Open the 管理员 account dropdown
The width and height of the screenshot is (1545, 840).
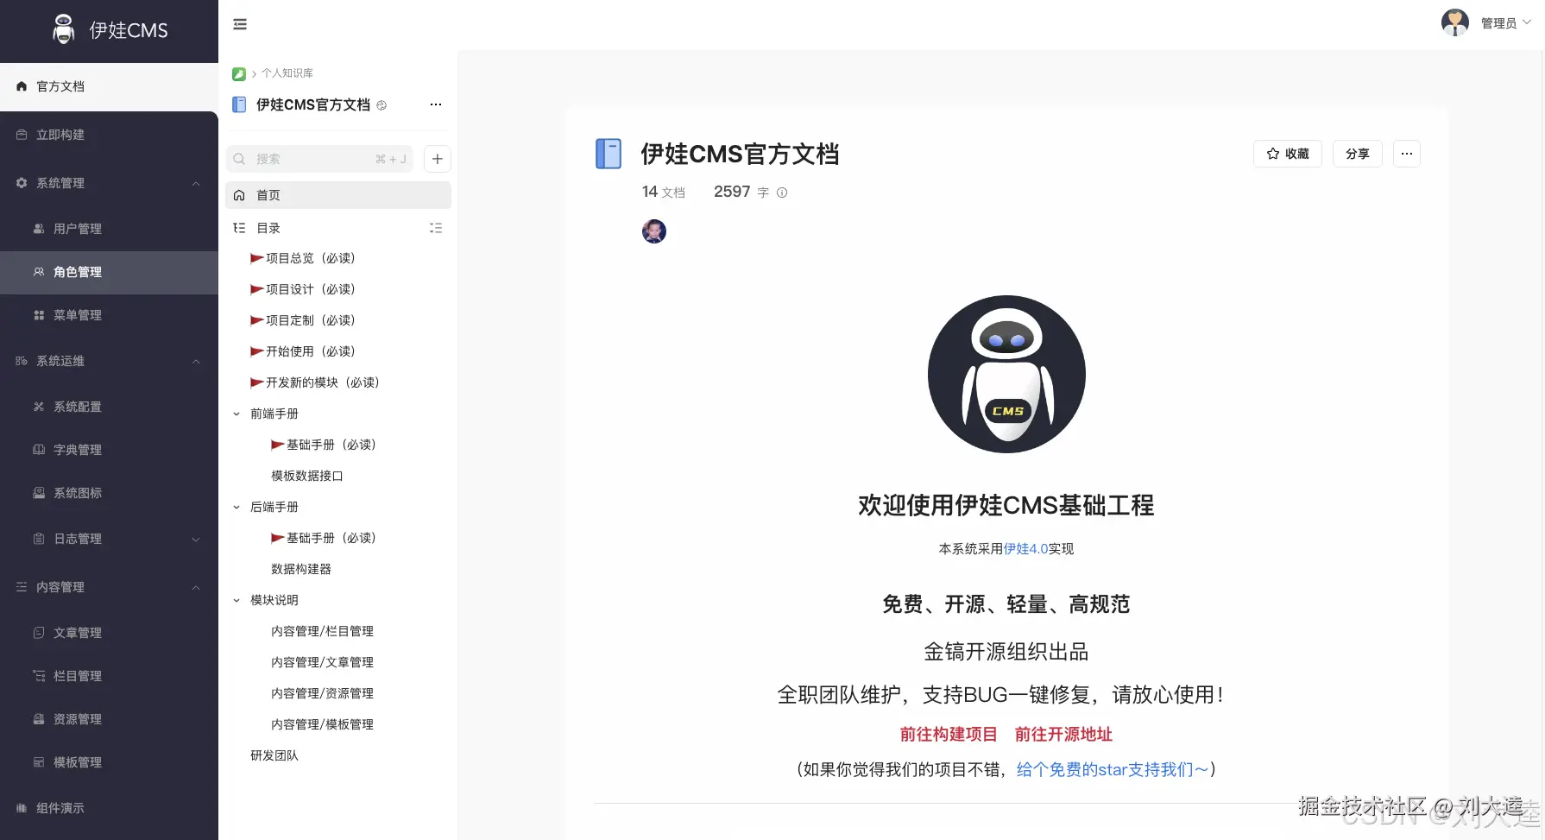[1498, 22]
